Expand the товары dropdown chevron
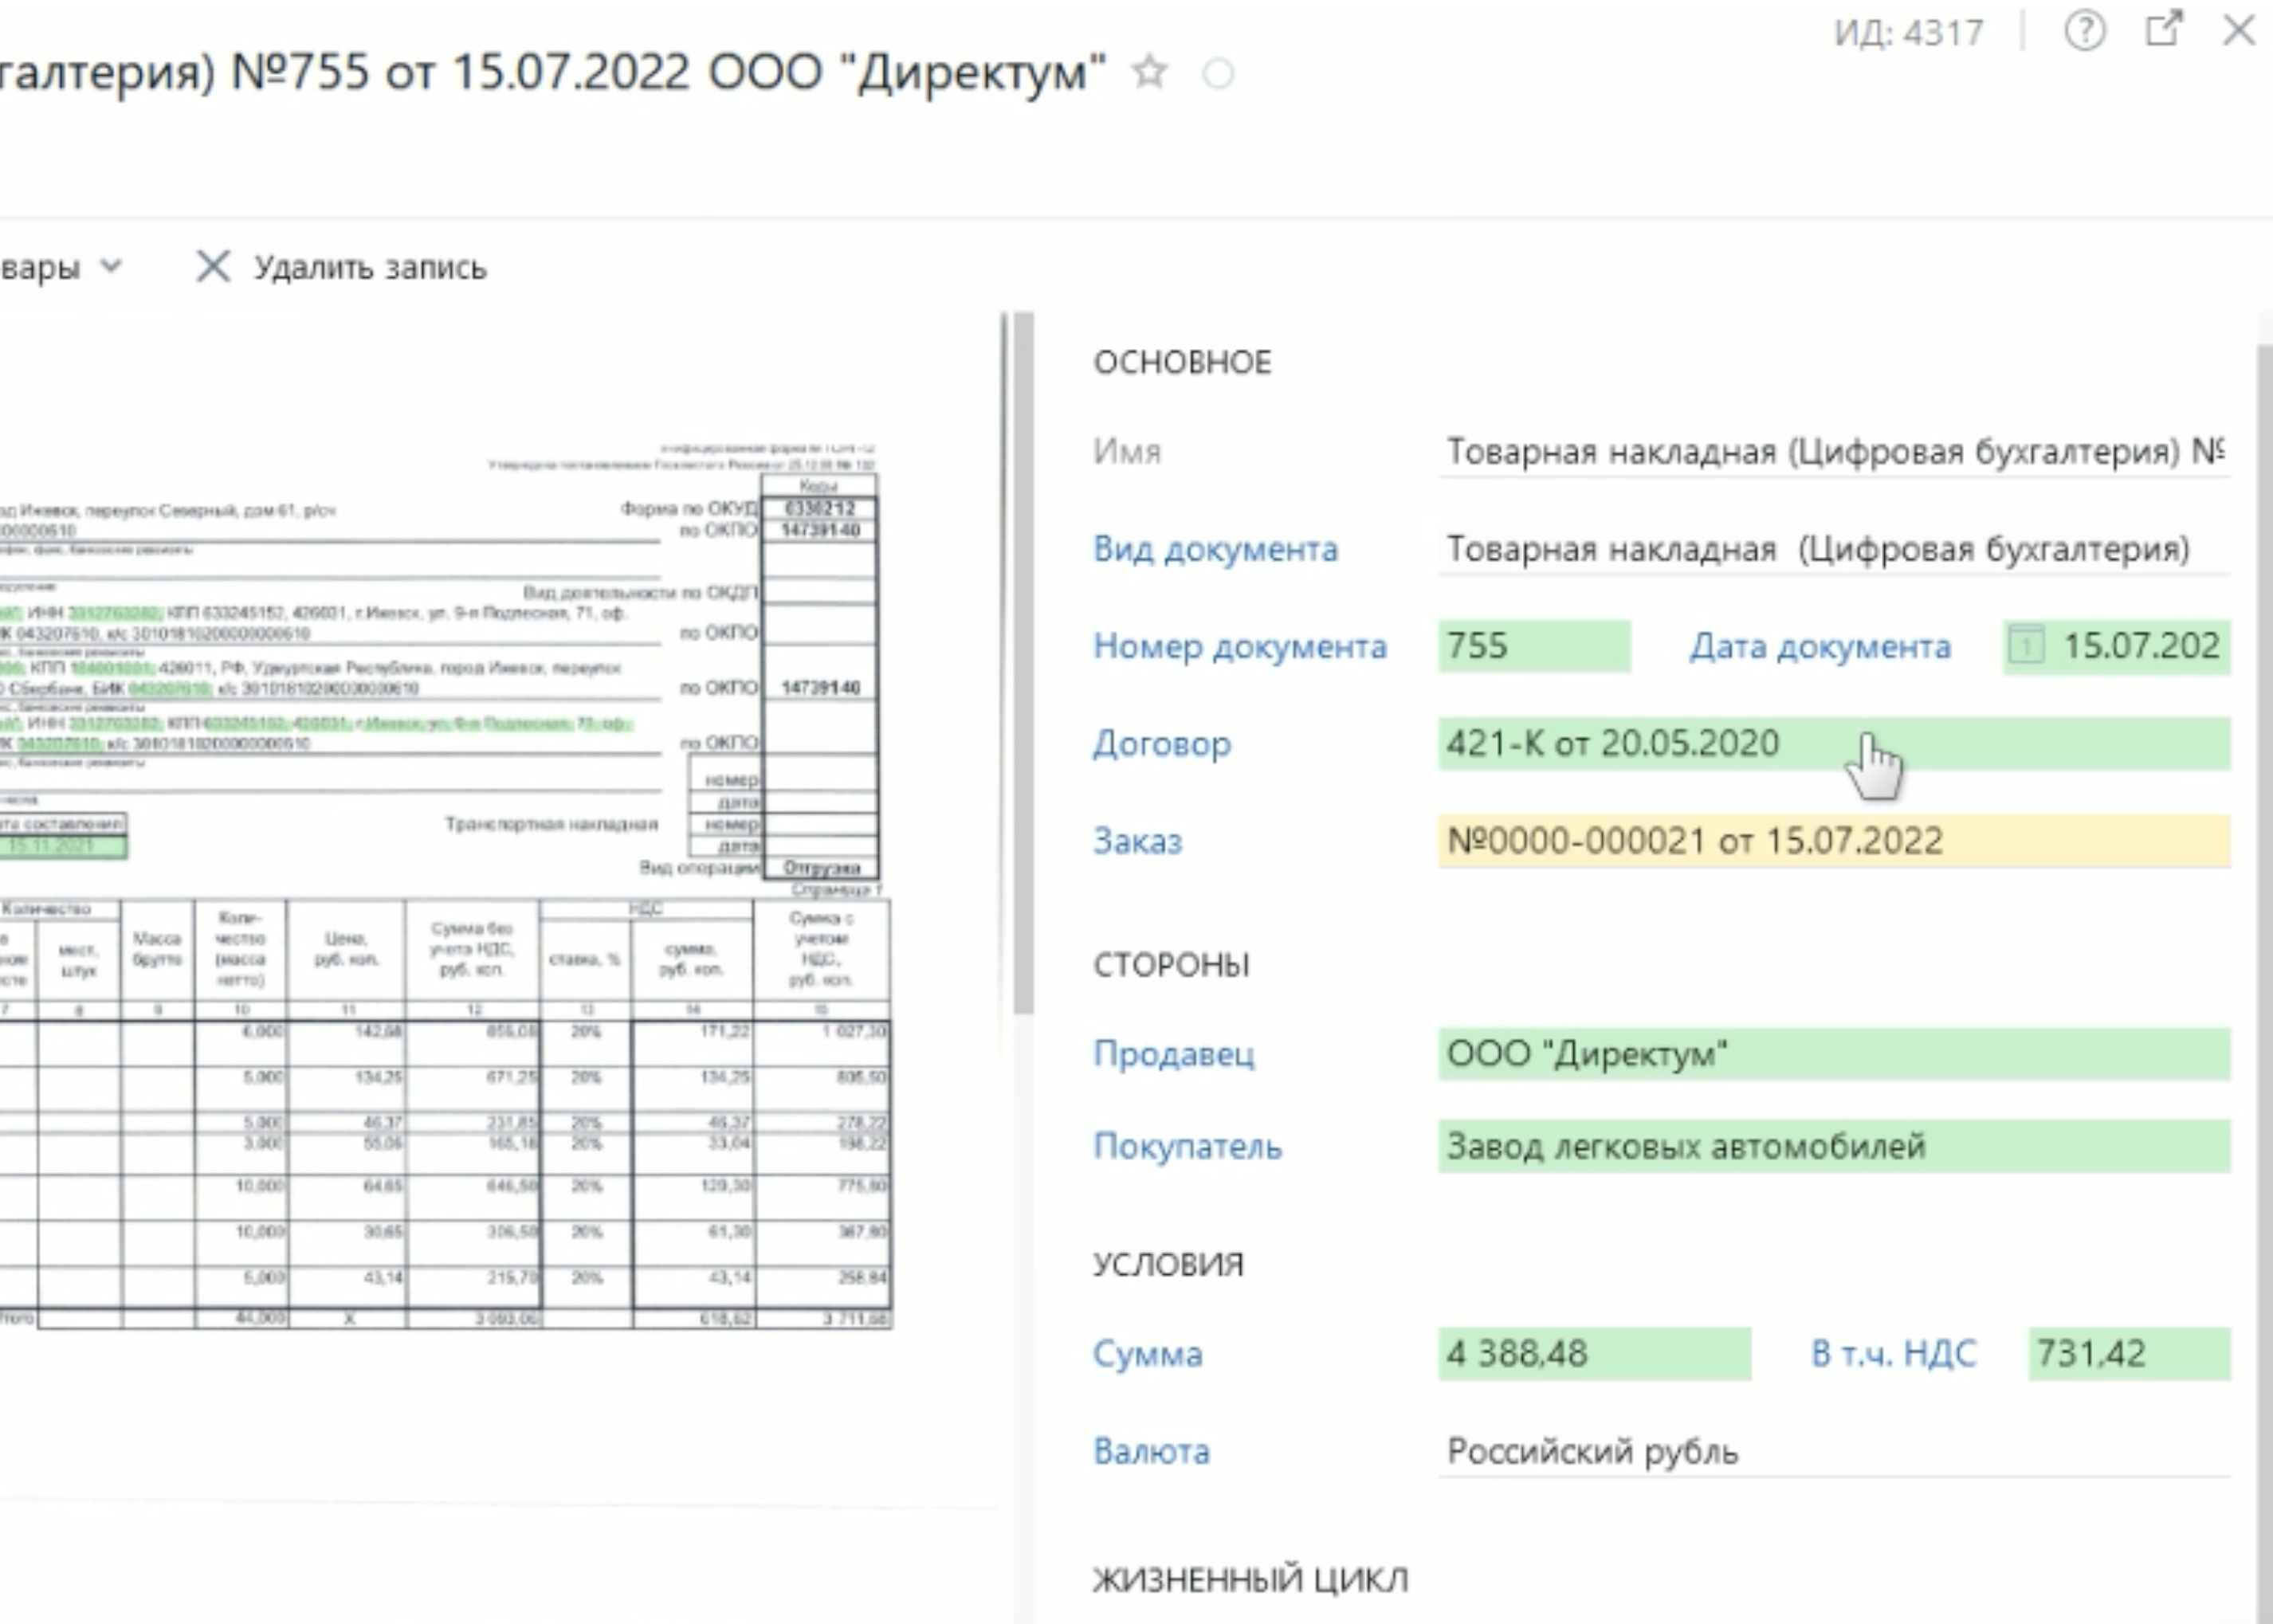This screenshot has height=1624, width=2273. (111, 266)
